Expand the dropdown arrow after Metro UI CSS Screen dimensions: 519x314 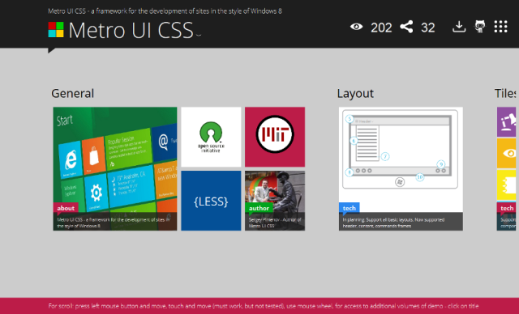point(198,35)
